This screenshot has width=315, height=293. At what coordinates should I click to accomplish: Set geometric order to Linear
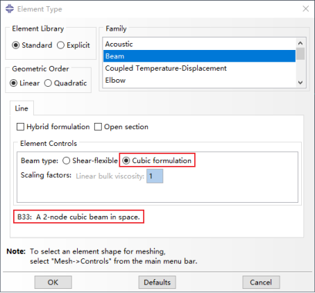pos(24,83)
